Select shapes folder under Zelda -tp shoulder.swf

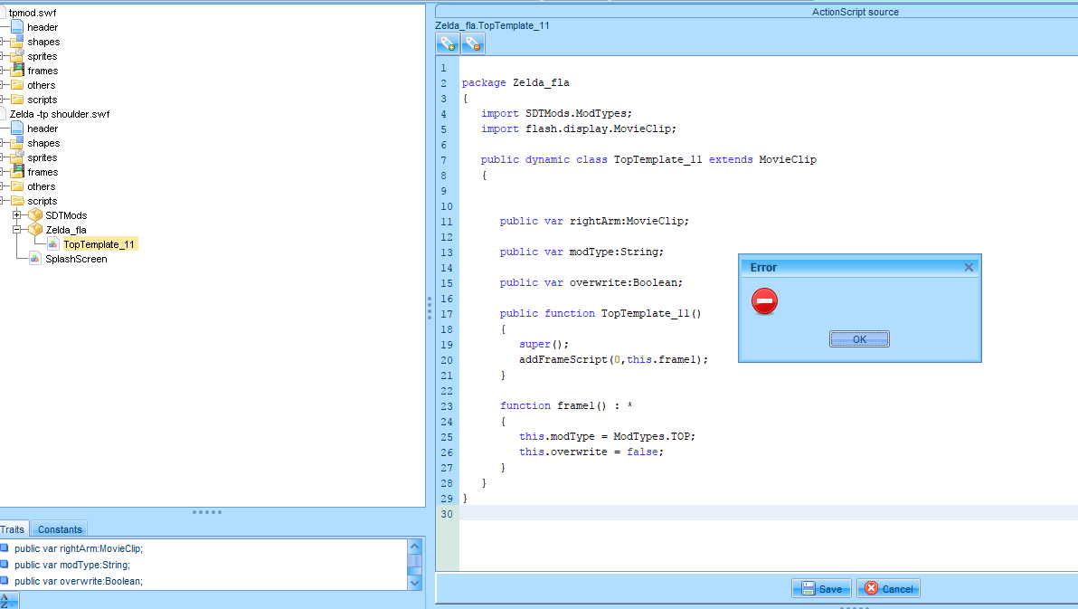43,143
